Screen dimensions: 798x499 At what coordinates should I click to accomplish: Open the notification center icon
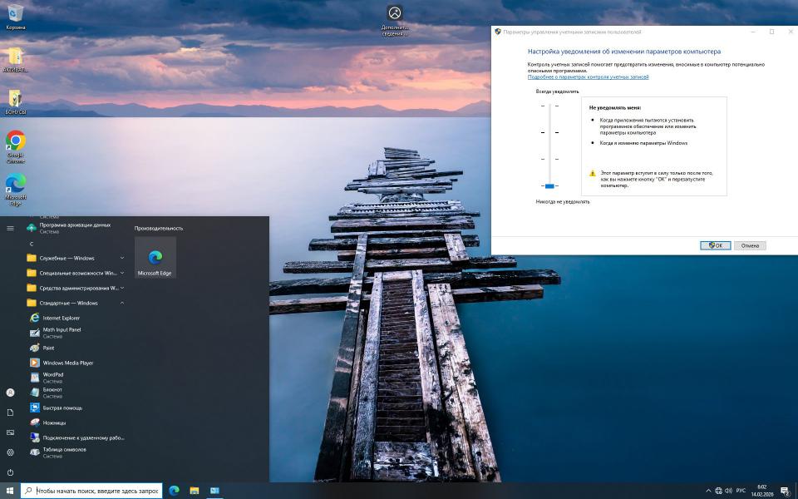click(784, 491)
